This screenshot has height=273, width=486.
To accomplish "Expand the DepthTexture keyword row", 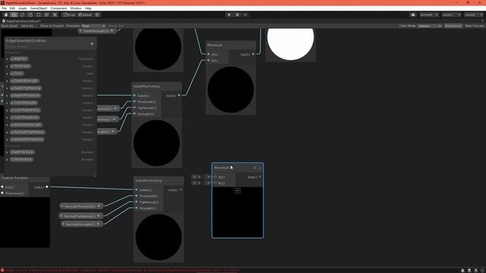I will [x=7, y=152].
